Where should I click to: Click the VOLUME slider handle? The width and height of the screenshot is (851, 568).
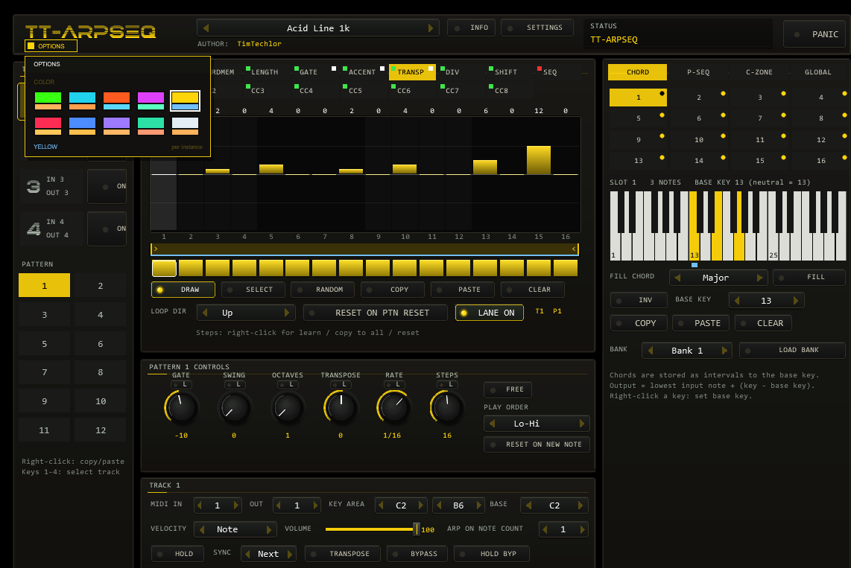coord(417,529)
